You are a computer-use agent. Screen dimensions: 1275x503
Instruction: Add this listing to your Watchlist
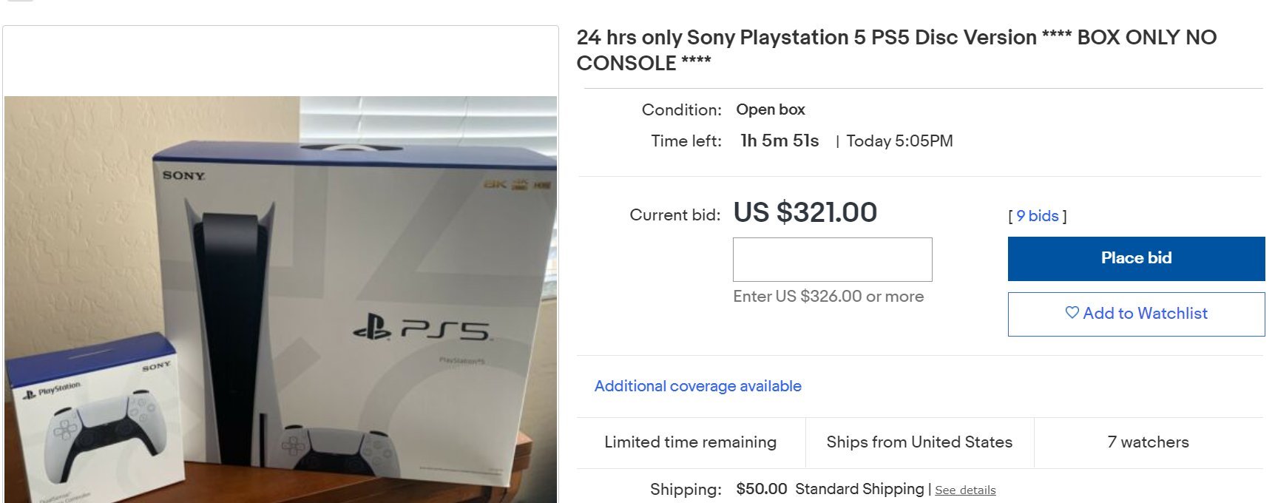1136,314
